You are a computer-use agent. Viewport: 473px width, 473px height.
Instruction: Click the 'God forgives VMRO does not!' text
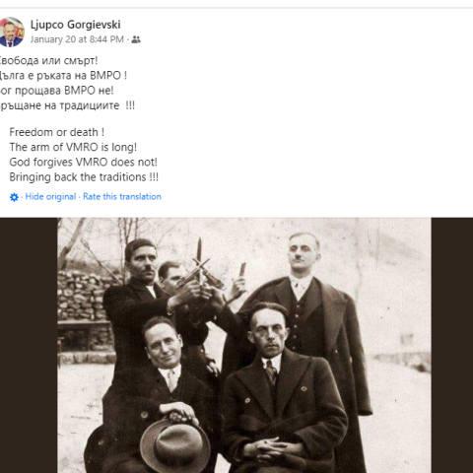[x=83, y=162]
